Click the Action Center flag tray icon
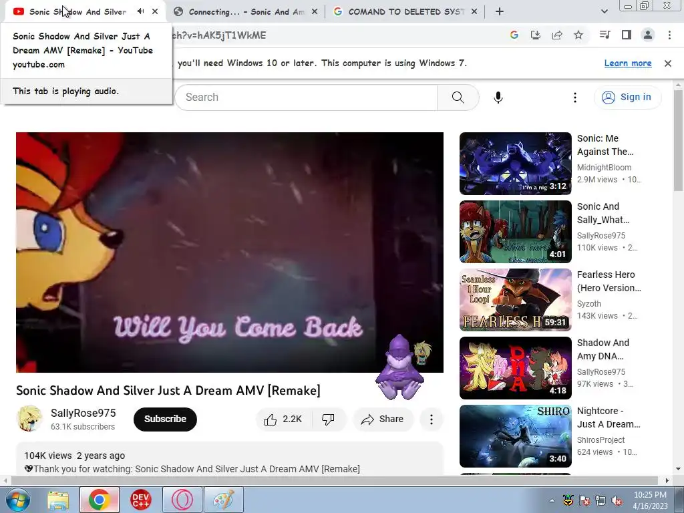 (584, 500)
